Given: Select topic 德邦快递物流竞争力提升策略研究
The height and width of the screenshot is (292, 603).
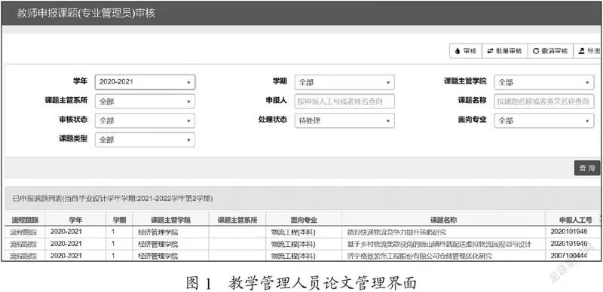Looking at the screenshot, I should pos(396,232).
